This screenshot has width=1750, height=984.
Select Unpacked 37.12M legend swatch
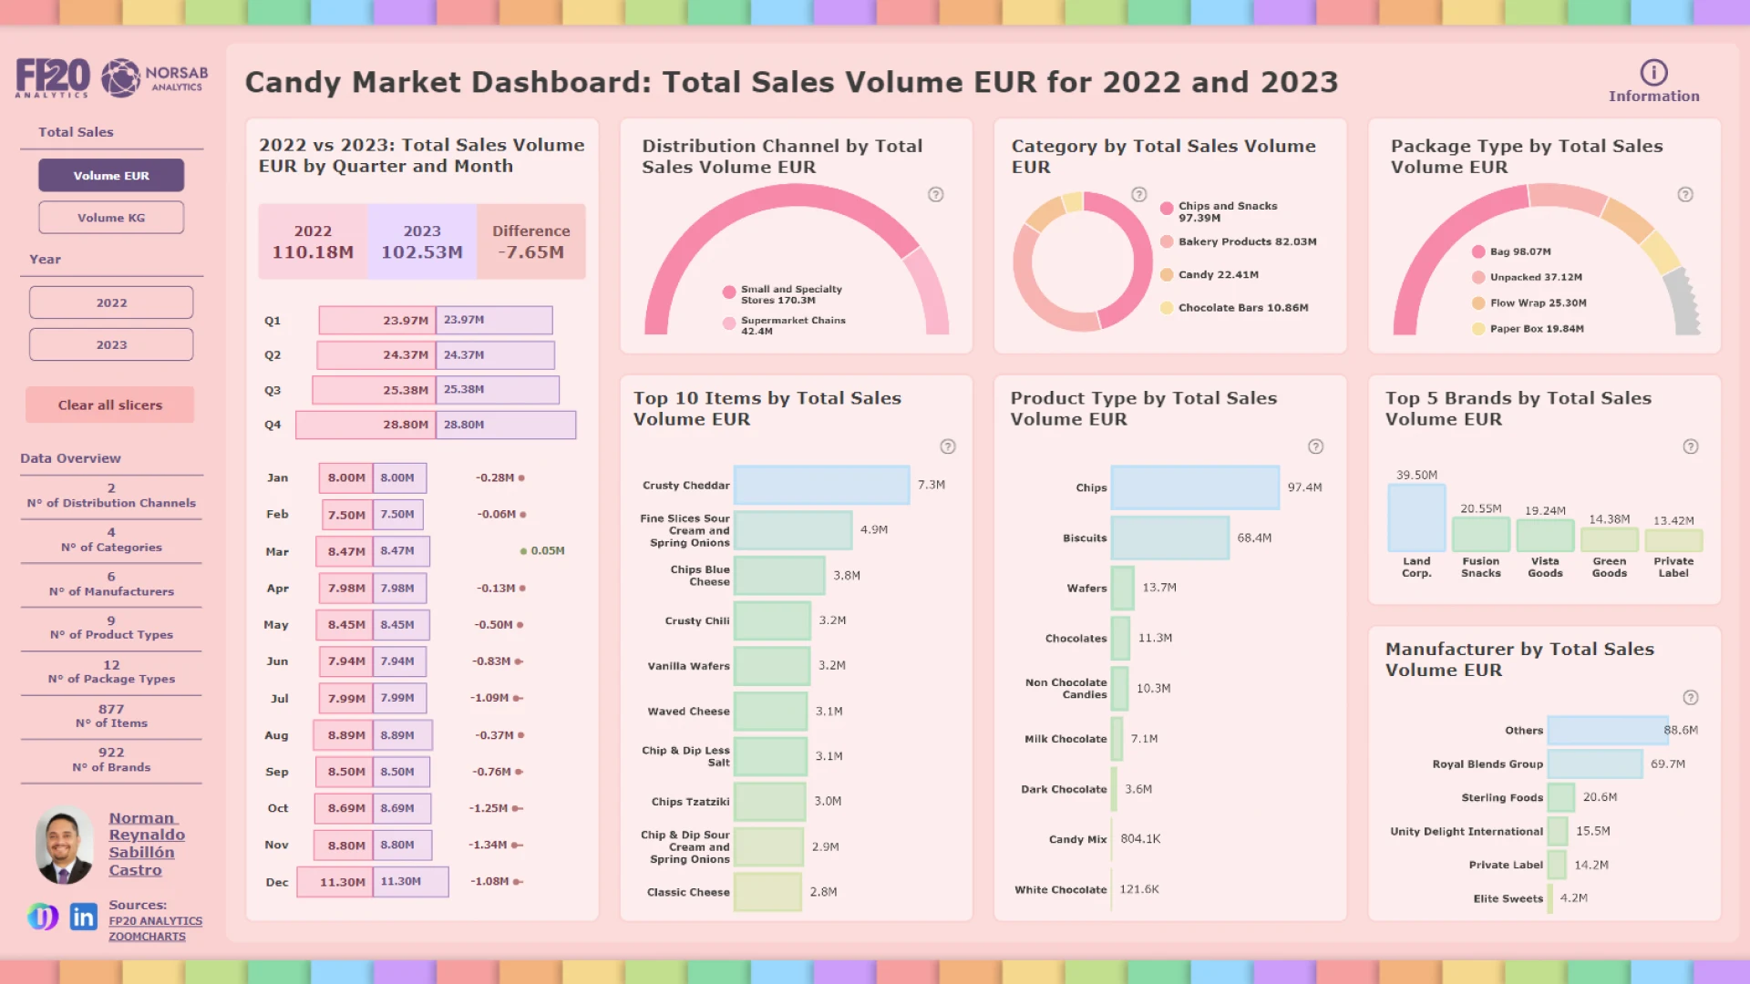(x=1478, y=277)
